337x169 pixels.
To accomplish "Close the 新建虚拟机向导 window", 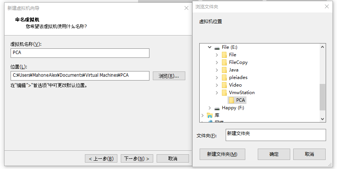I will pos(186,8).
